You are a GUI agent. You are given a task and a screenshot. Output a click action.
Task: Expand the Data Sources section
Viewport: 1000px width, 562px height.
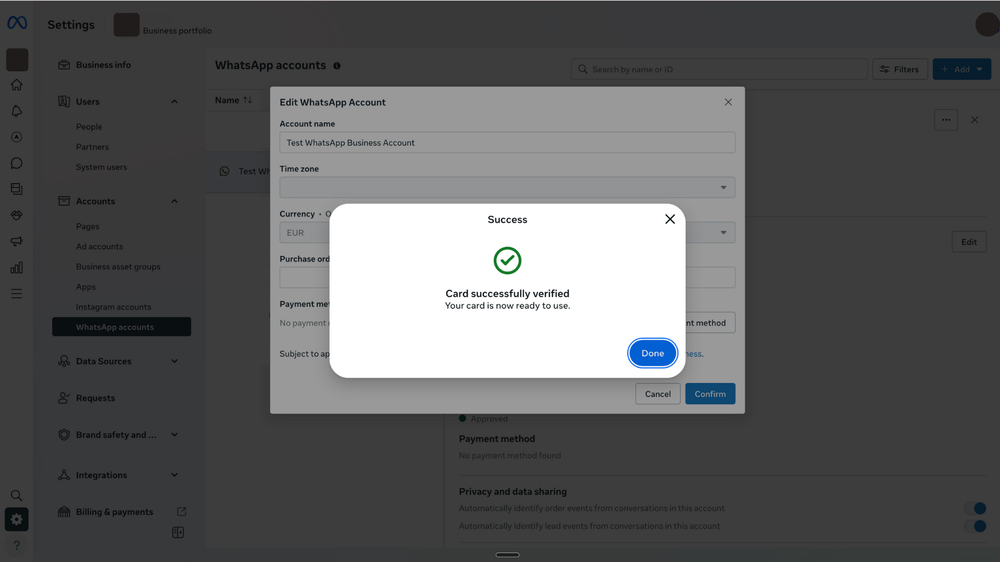pos(174,361)
